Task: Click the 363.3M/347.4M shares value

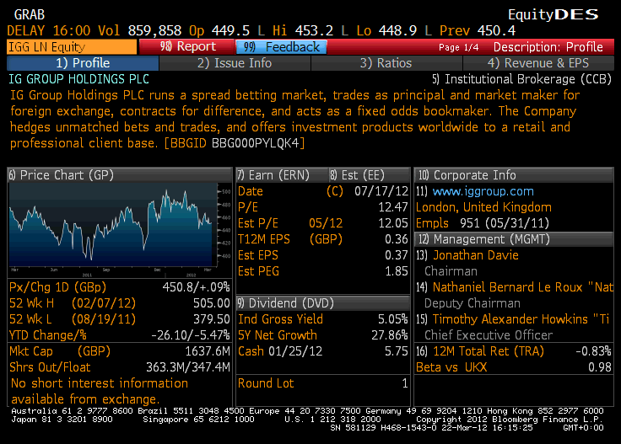Action: [188, 367]
